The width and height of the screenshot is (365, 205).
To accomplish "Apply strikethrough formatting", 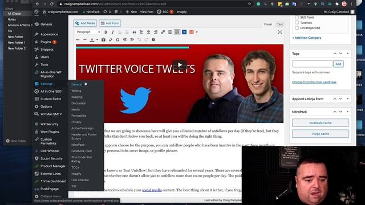I will 78,40.
